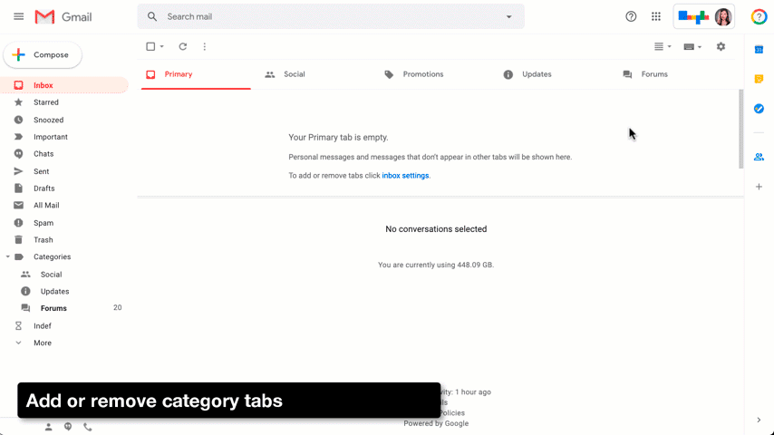
Task: Open the Google apps grid
Action: click(x=656, y=17)
